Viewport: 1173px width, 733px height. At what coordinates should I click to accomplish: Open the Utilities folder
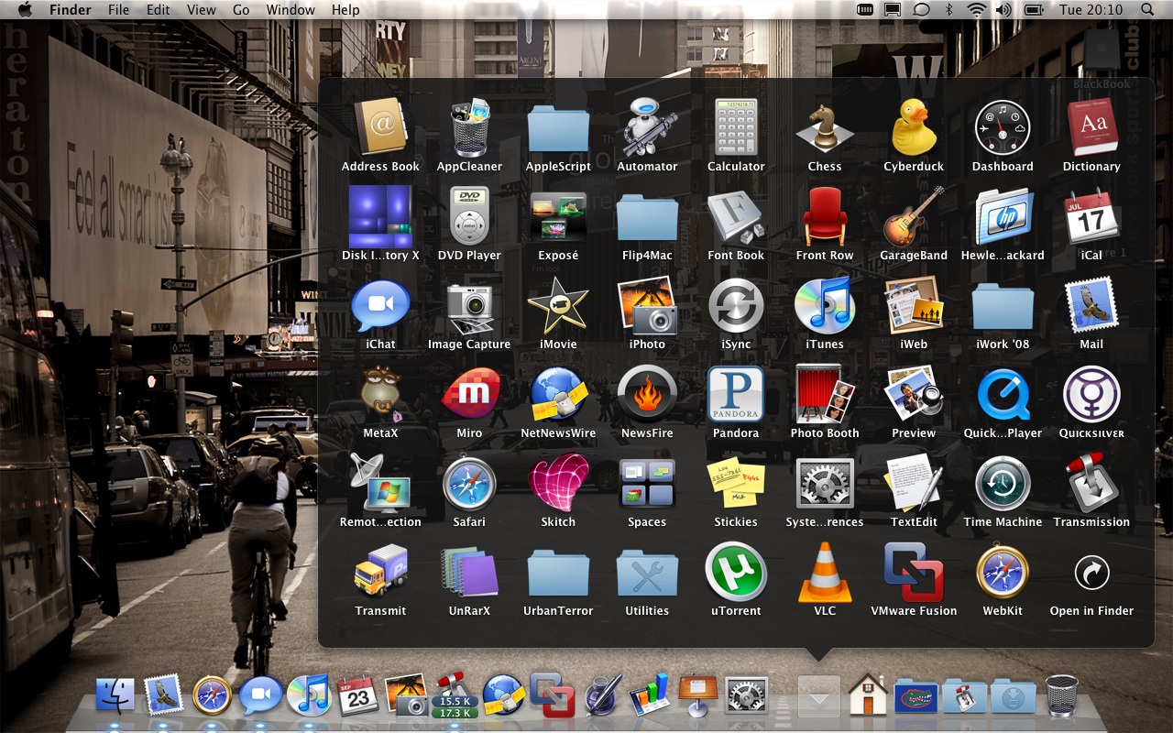click(x=647, y=573)
